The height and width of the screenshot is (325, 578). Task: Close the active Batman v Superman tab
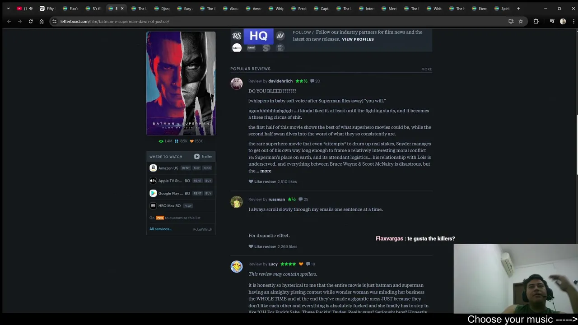tap(122, 9)
